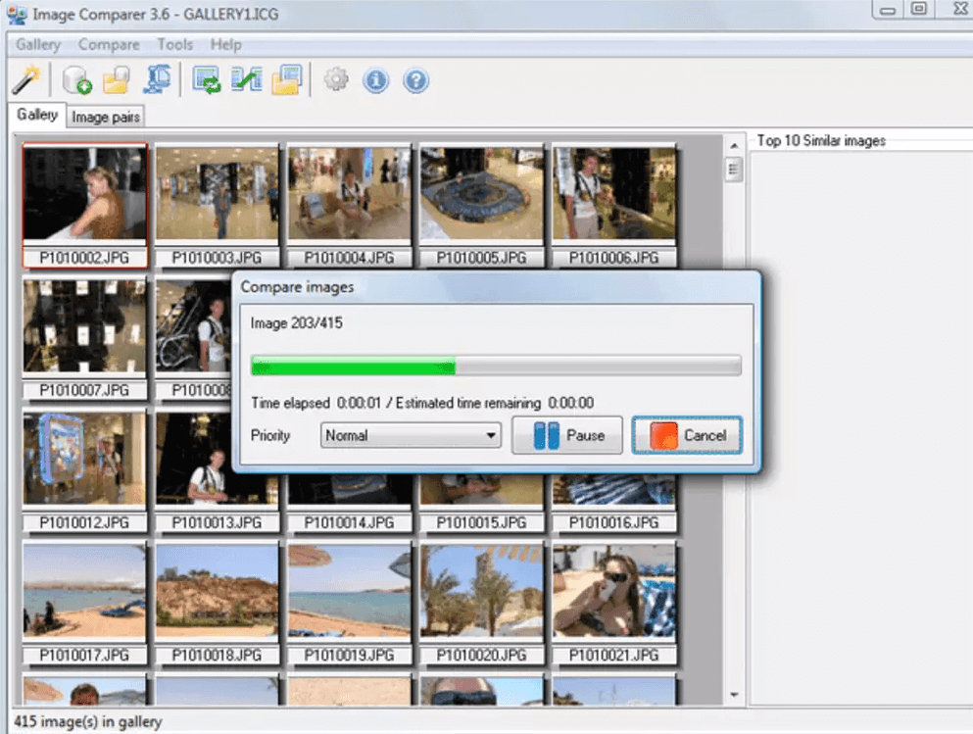Select thumbnail P1010005.JPG
The height and width of the screenshot is (734, 973).
point(481,206)
